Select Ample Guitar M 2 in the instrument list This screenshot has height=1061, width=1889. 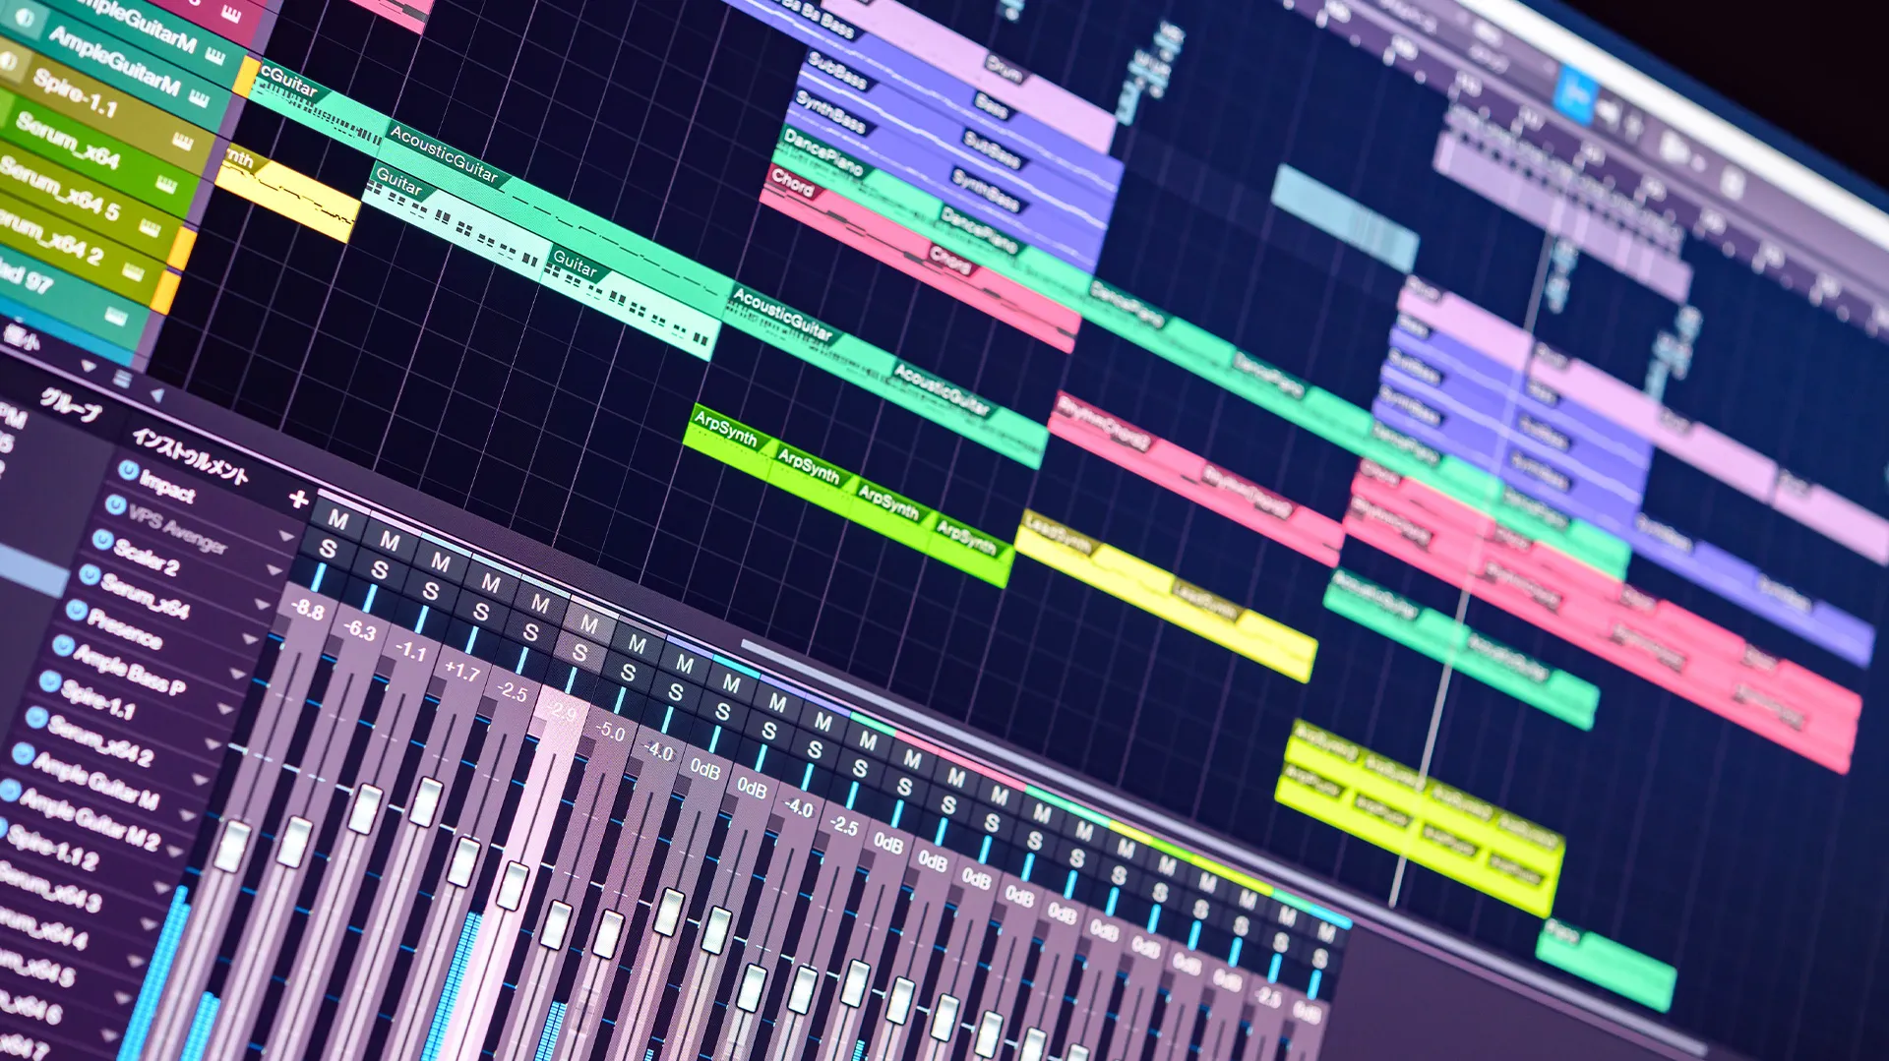pyautogui.click(x=90, y=818)
